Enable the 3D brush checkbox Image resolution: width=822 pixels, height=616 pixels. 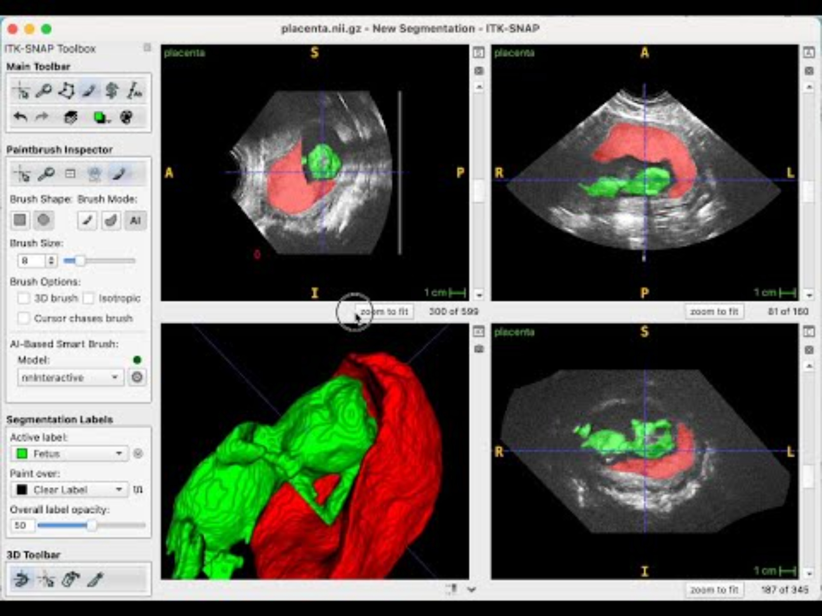[x=24, y=298]
